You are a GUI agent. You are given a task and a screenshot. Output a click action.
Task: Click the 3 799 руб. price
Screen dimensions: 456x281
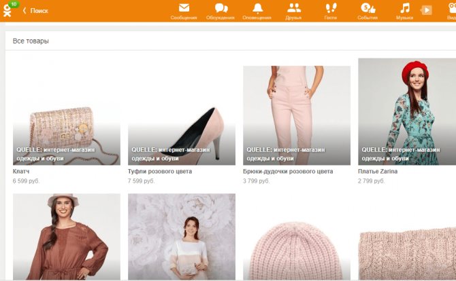coord(257,181)
